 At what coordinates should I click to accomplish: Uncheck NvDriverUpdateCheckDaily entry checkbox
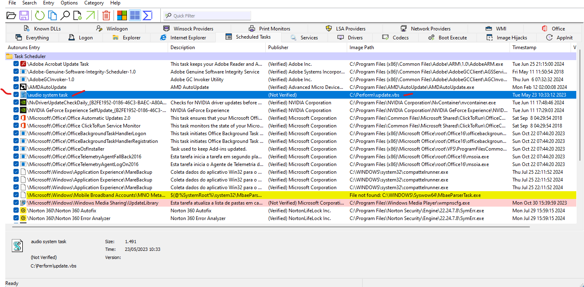16,103
